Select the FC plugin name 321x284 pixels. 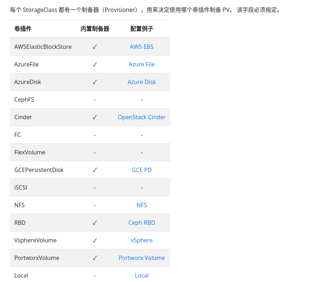tap(17, 135)
